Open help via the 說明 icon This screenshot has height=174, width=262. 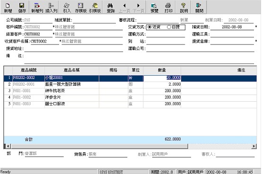[184, 8]
